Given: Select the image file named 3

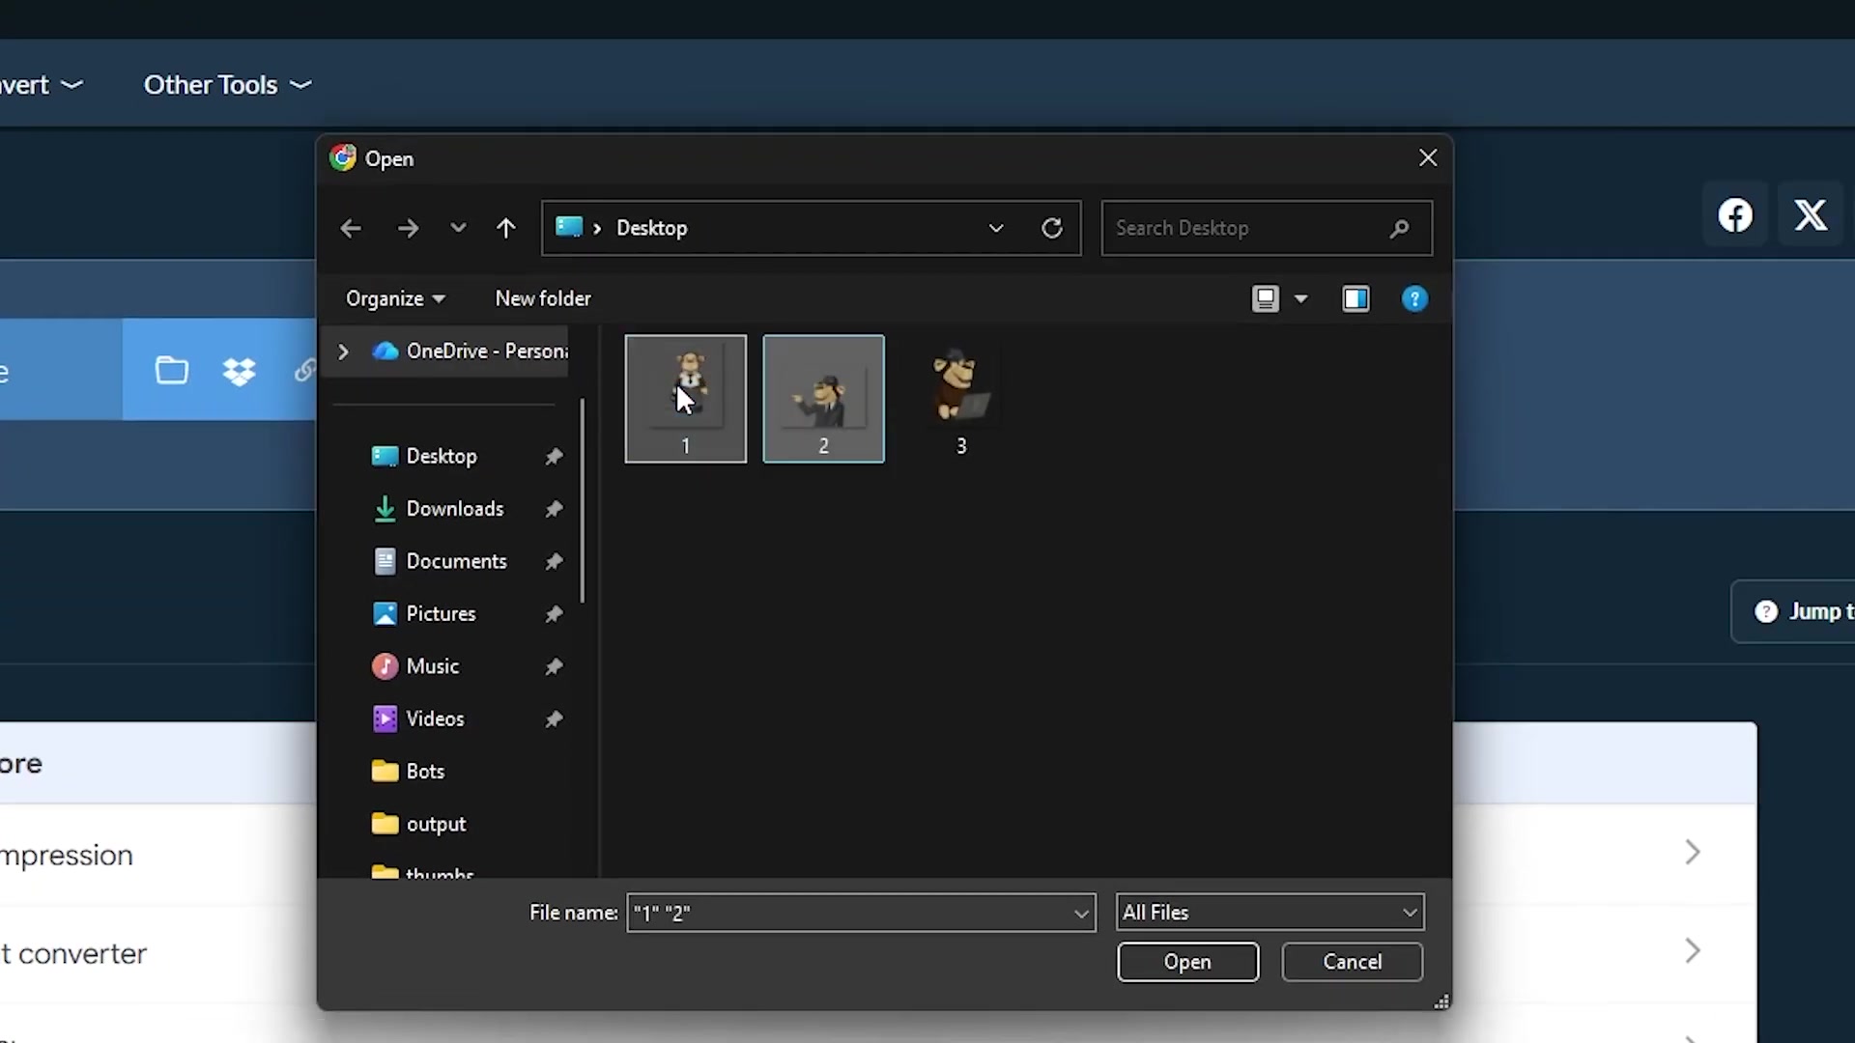Looking at the screenshot, I should [x=961, y=399].
